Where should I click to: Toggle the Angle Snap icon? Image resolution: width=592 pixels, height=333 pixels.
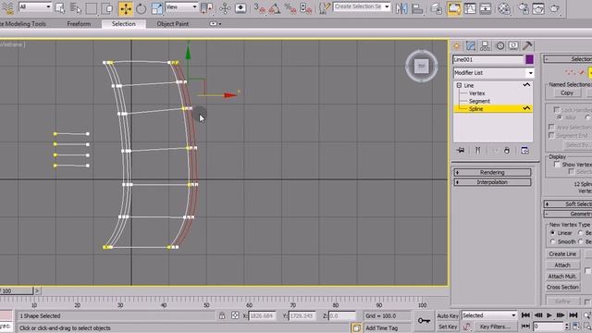click(275, 8)
